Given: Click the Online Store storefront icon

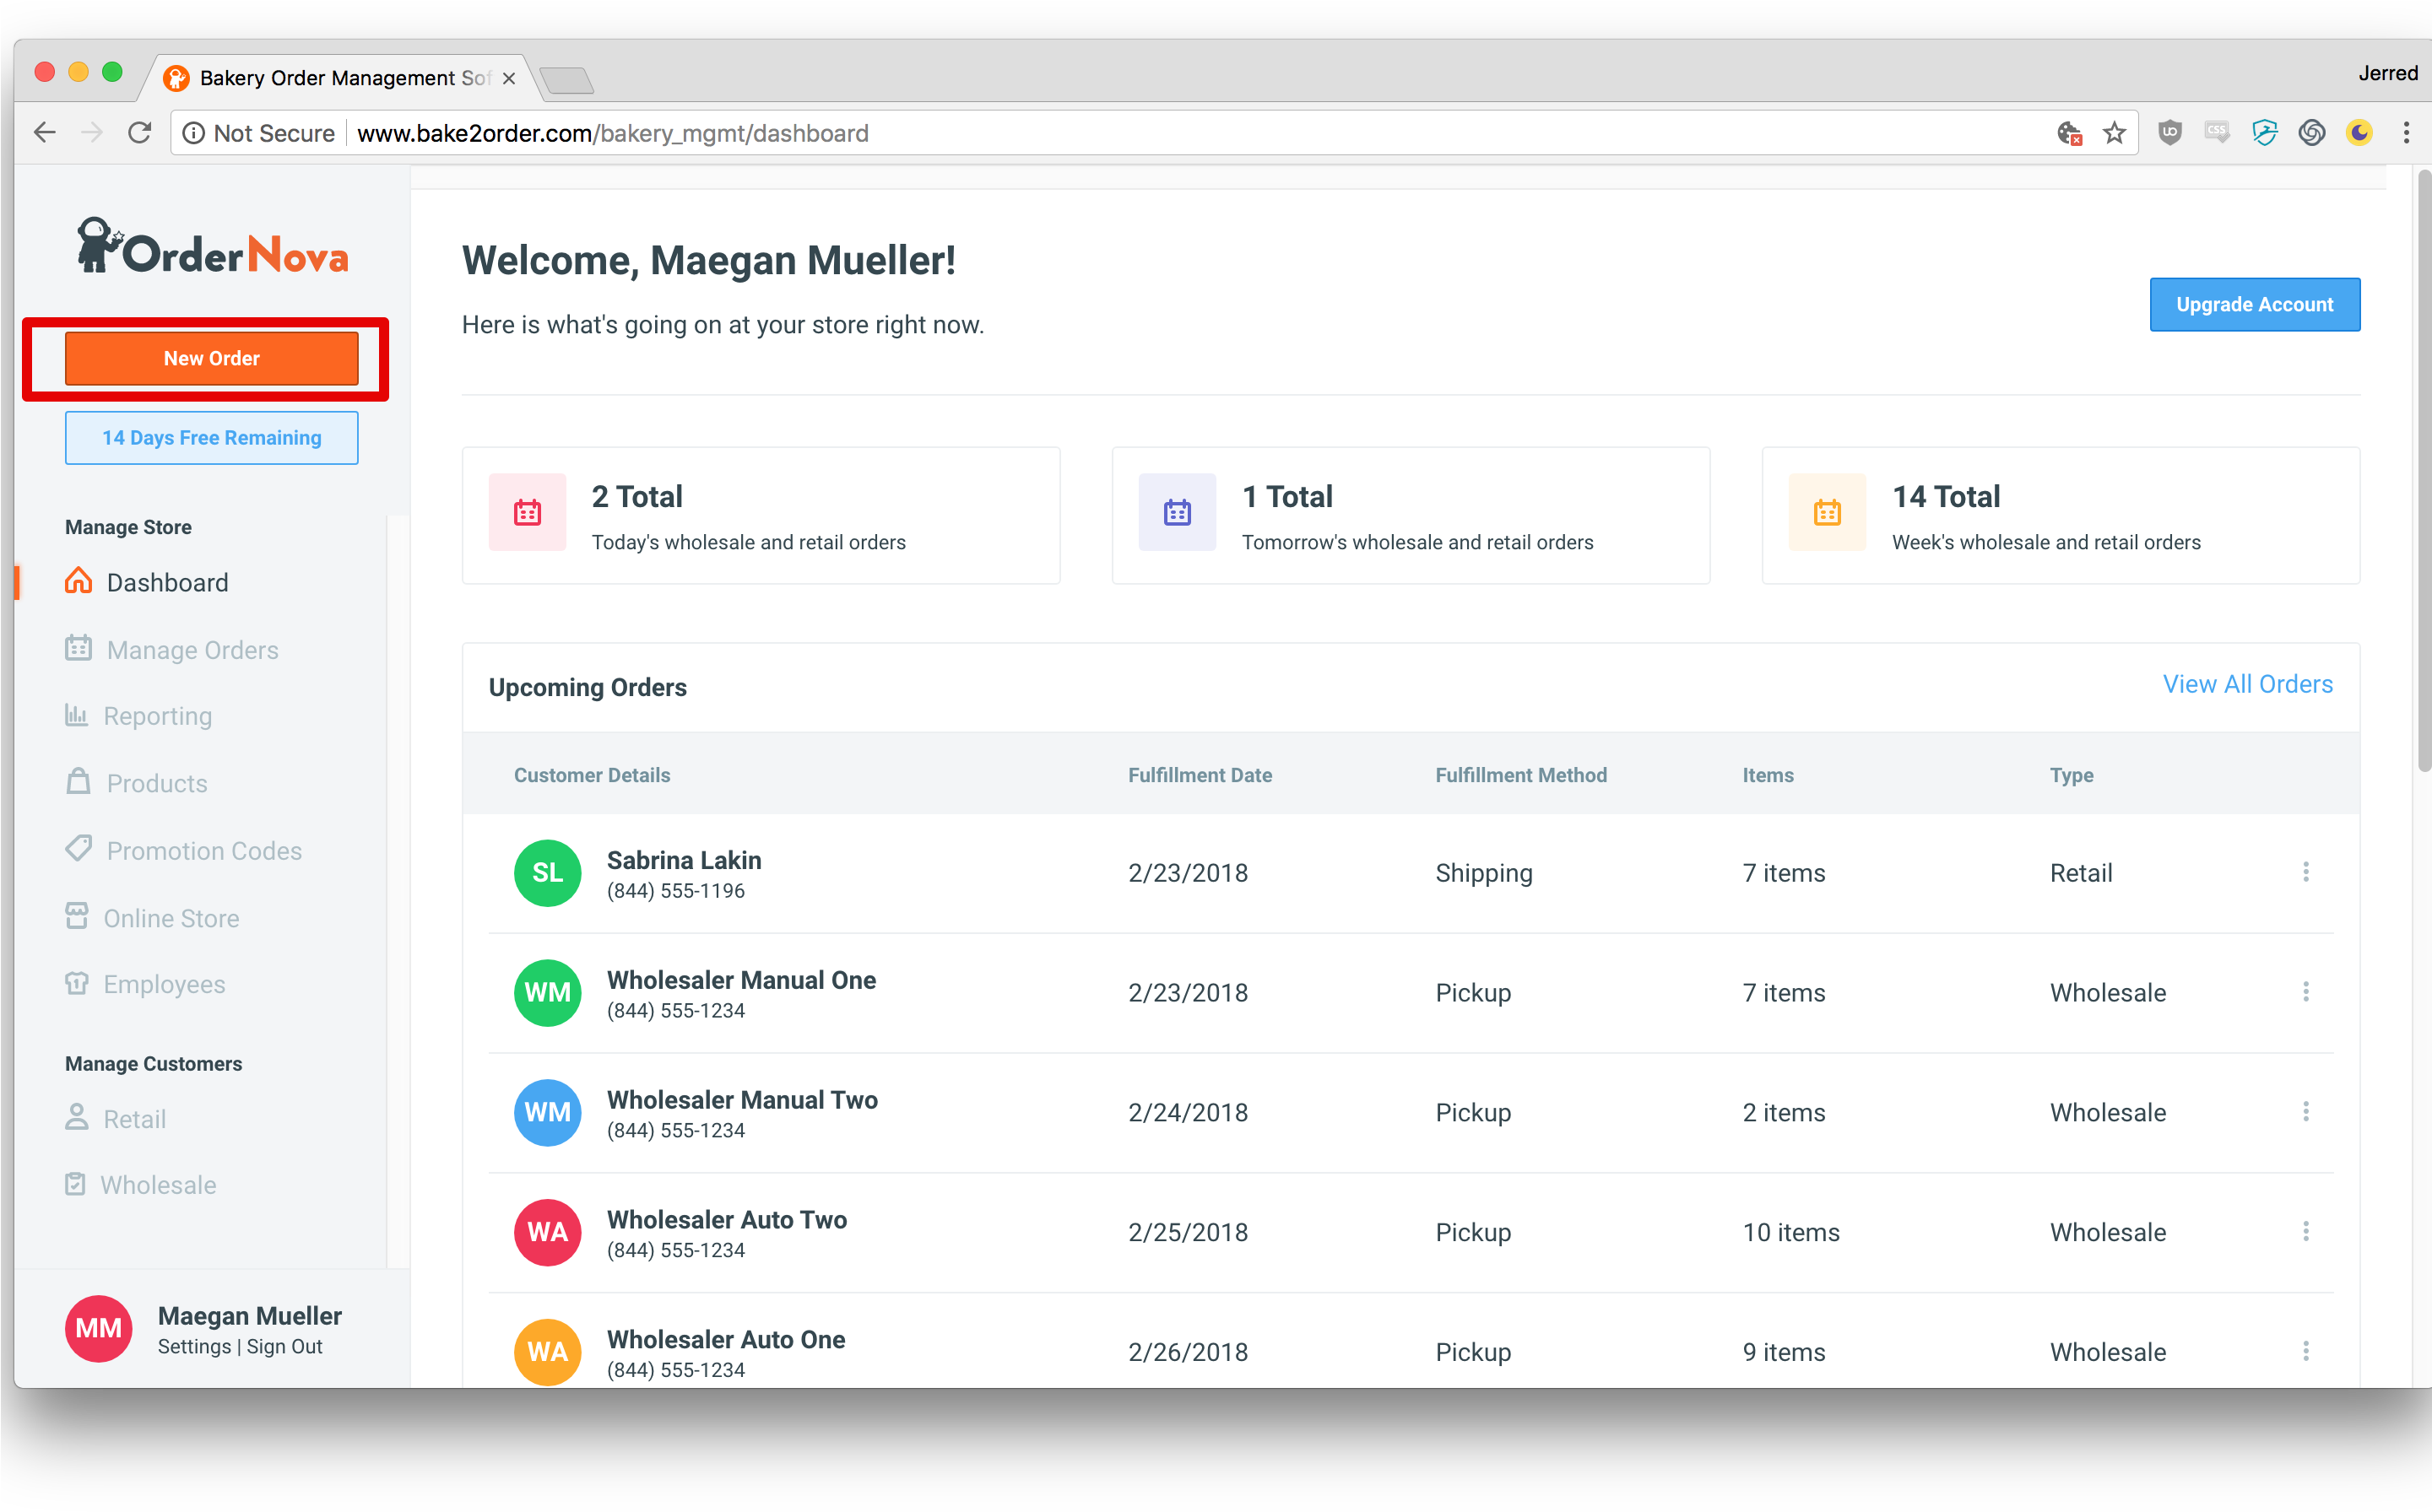Looking at the screenshot, I should (x=77, y=916).
